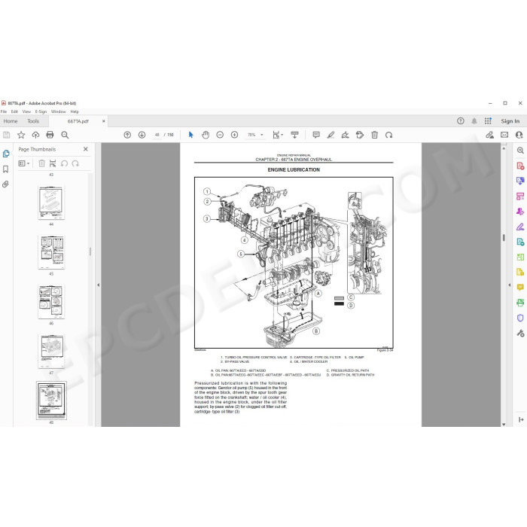The image size is (527, 527).
Task: Show notifications with the bell icon
Action: click(474, 121)
